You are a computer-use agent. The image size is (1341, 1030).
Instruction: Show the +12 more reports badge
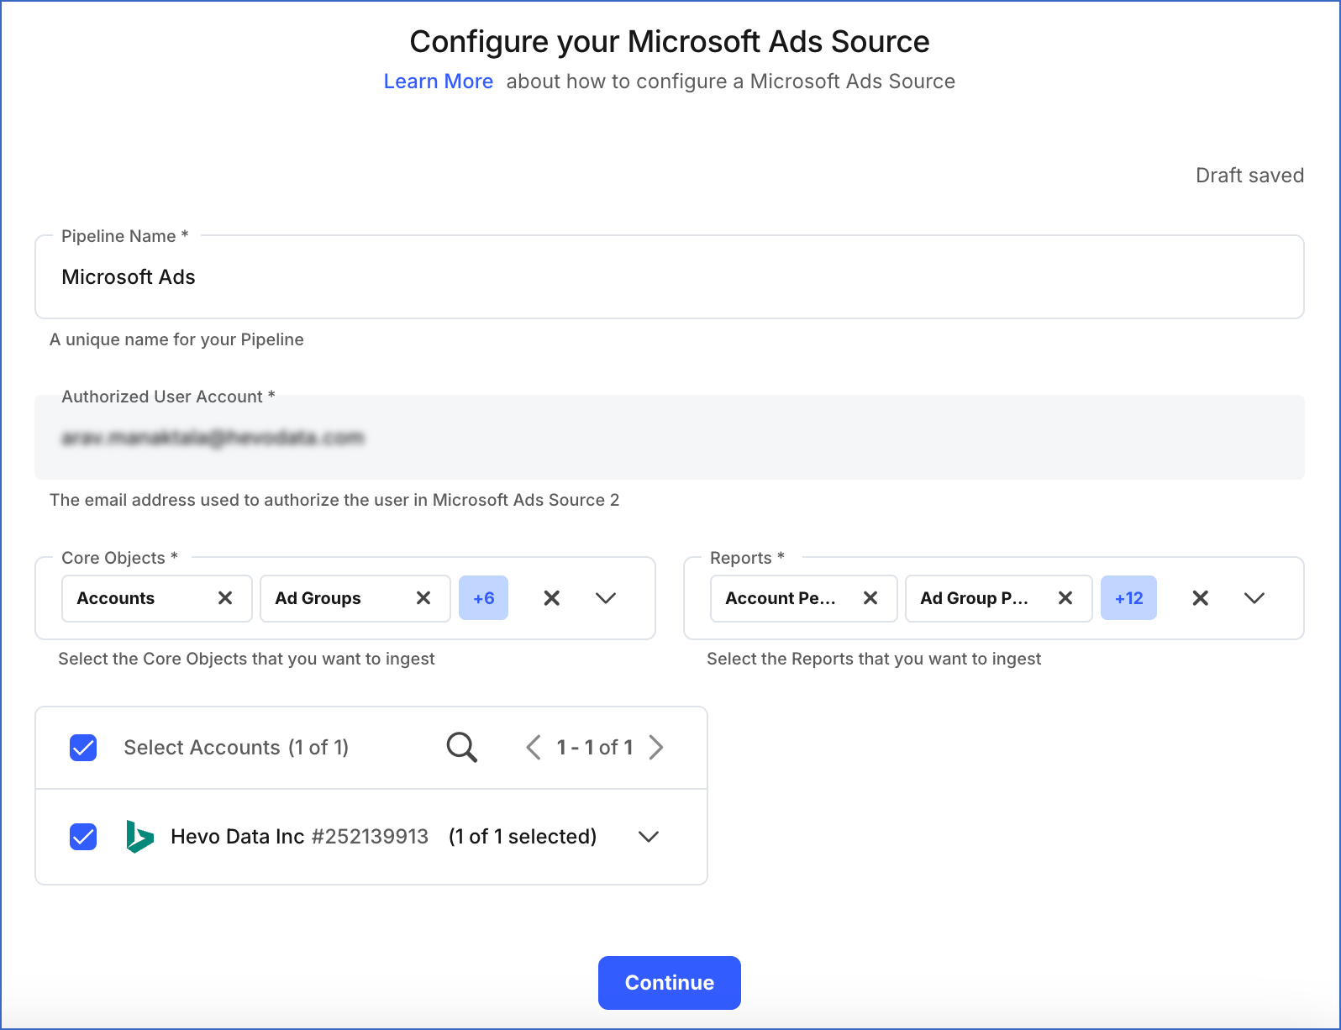pyautogui.click(x=1128, y=598)
